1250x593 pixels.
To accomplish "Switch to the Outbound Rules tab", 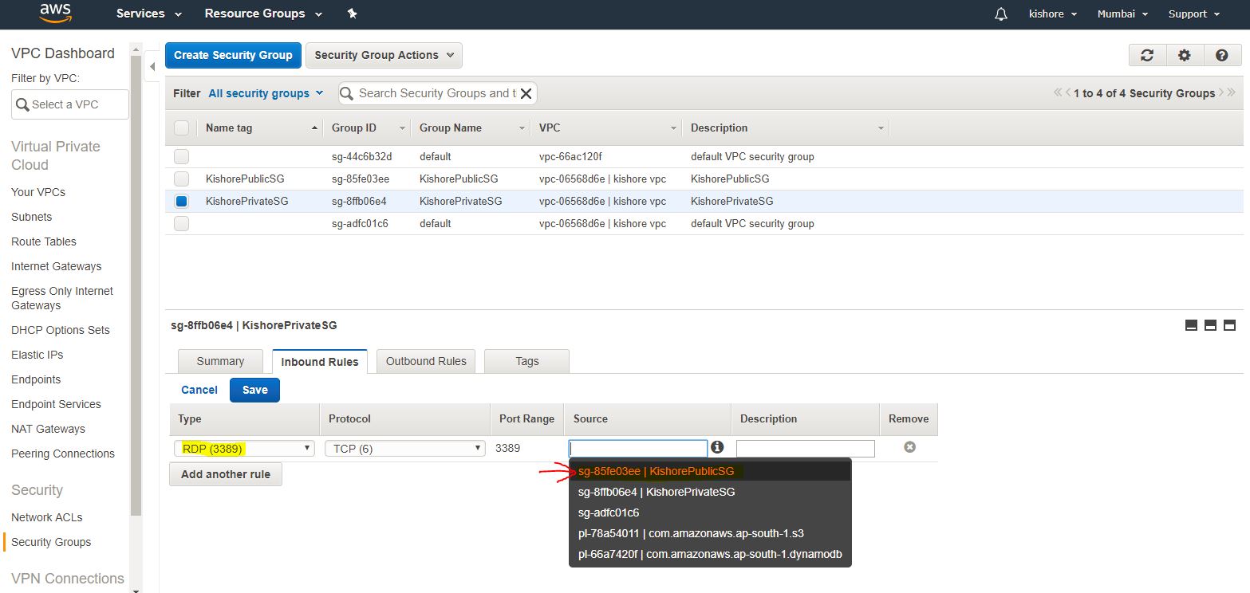I will 426,361.
